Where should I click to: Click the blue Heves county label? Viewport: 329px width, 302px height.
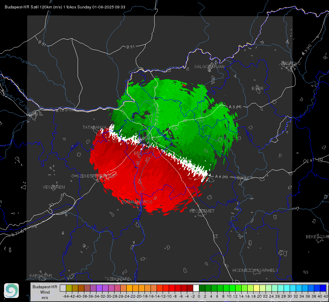[x=248, y=137]
